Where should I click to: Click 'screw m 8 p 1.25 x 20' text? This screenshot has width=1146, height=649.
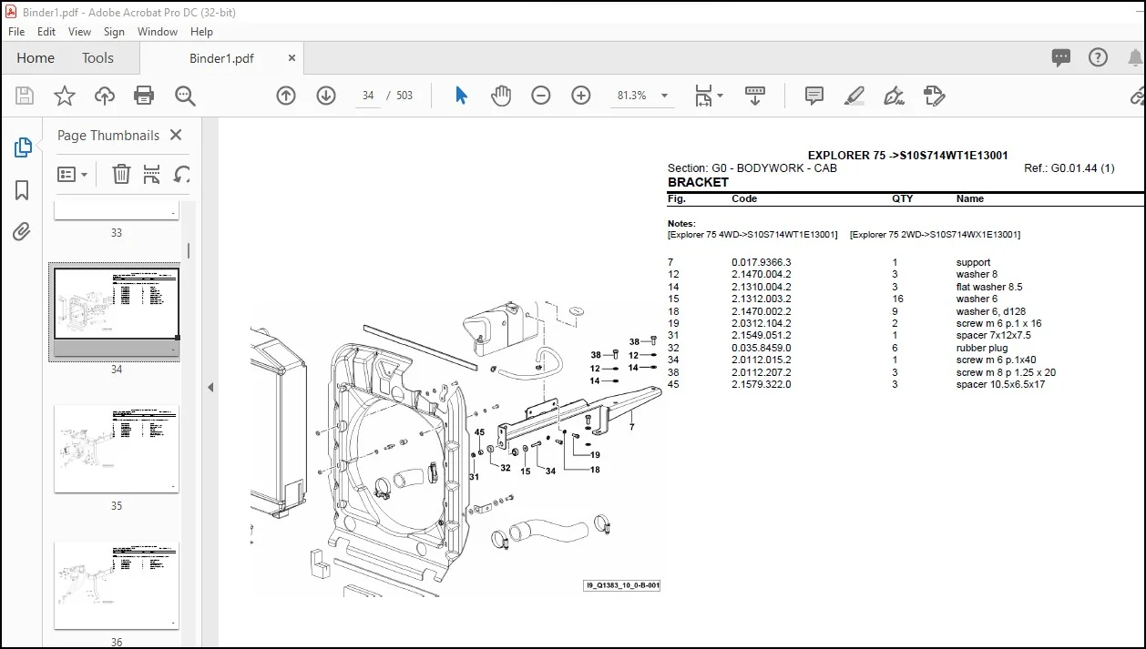[x=1006, y=372]
